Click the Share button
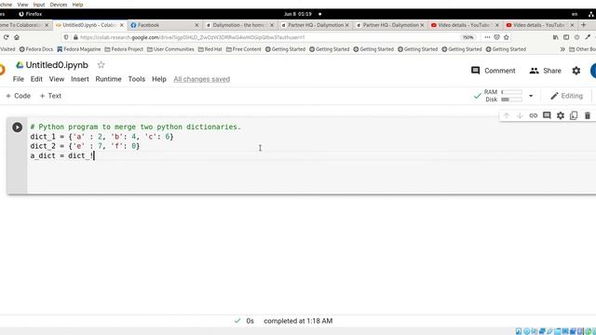Image resolution: width=596 pixels, height=335 pixels. [x=545, y=71]
